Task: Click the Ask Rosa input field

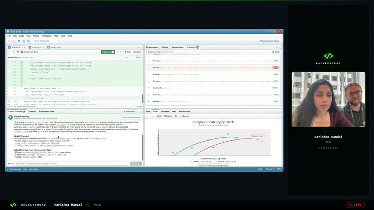Action: coord(72,164)
